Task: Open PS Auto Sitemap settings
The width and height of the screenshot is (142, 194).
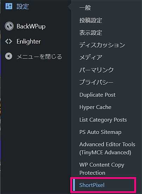Action: [x=100, y=132]
